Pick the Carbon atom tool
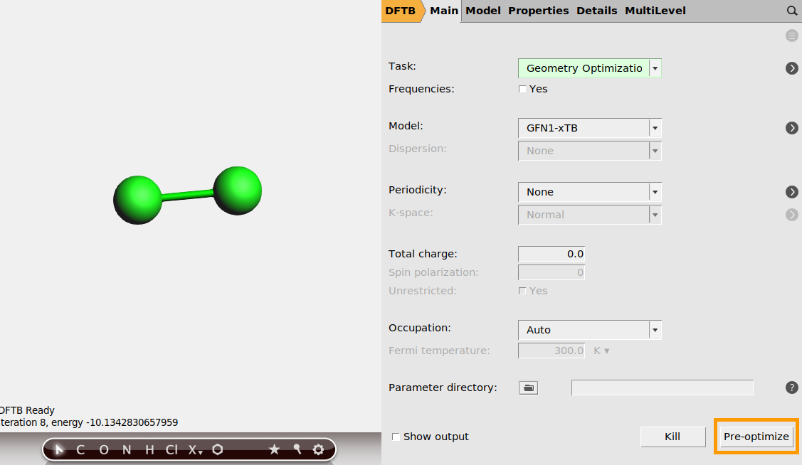Image resolution: width=802 pixels, height=465 pixels. pos(80,449)
